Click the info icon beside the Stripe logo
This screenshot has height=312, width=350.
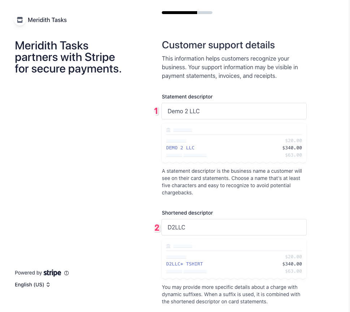[66, 273]
